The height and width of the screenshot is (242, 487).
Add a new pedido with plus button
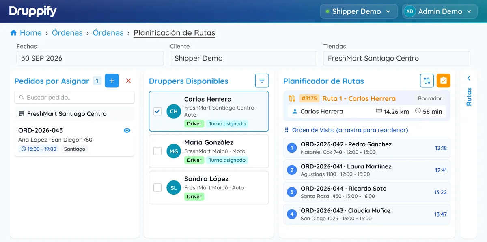coord(112,81)
